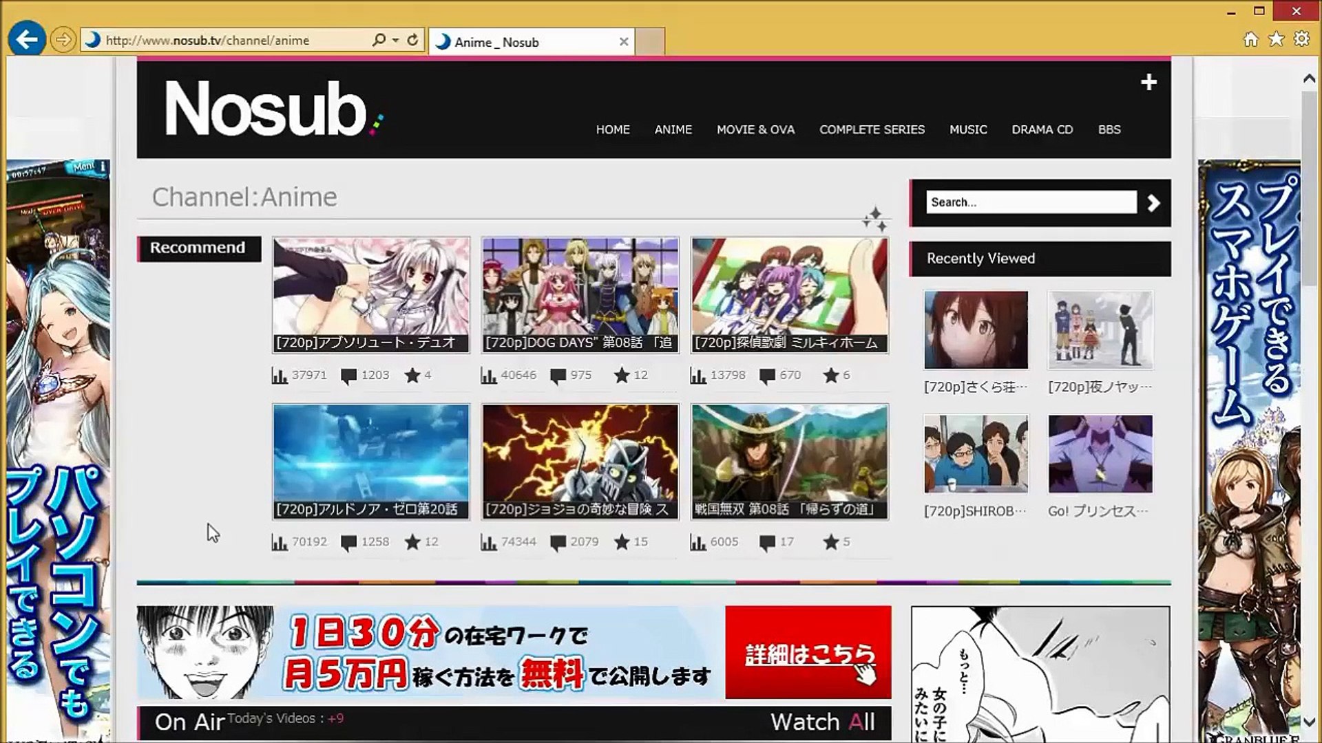Click the comment icon beside 17
This screenshot has height=743, width=1322.
click(x=768, y=543)
